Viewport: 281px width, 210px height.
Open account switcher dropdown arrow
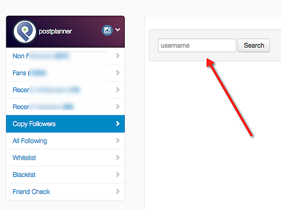click(x=117, y=30)
